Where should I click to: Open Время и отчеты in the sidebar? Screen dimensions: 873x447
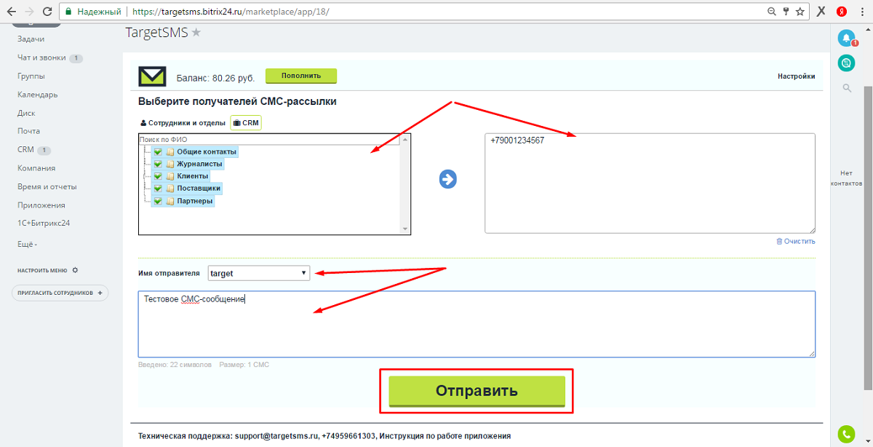(x=47, y=186)
